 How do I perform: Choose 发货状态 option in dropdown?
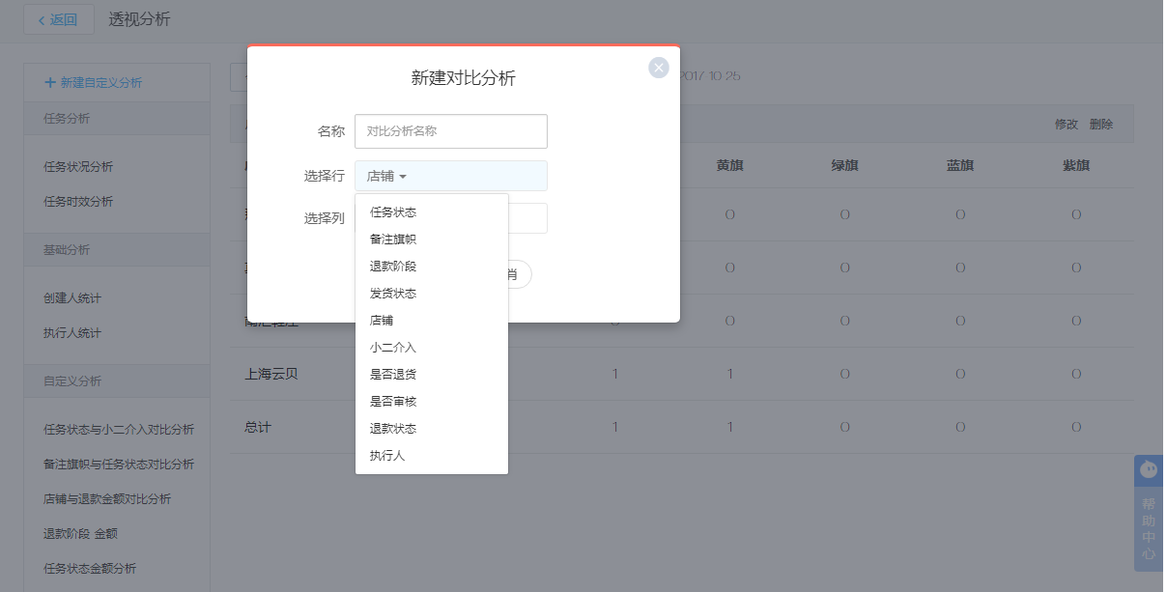tap(393, 294)
